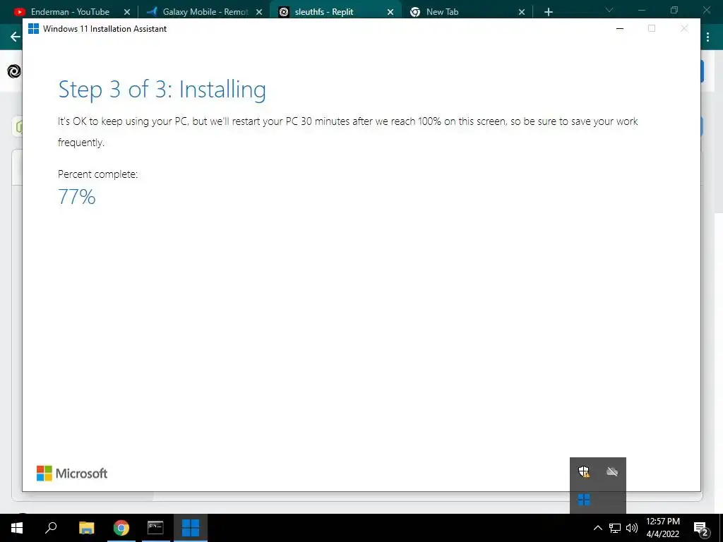The height and width of the screenshot is (542, 723).
Task: Open a new Chrome tab with plus button
Action: 548,12
